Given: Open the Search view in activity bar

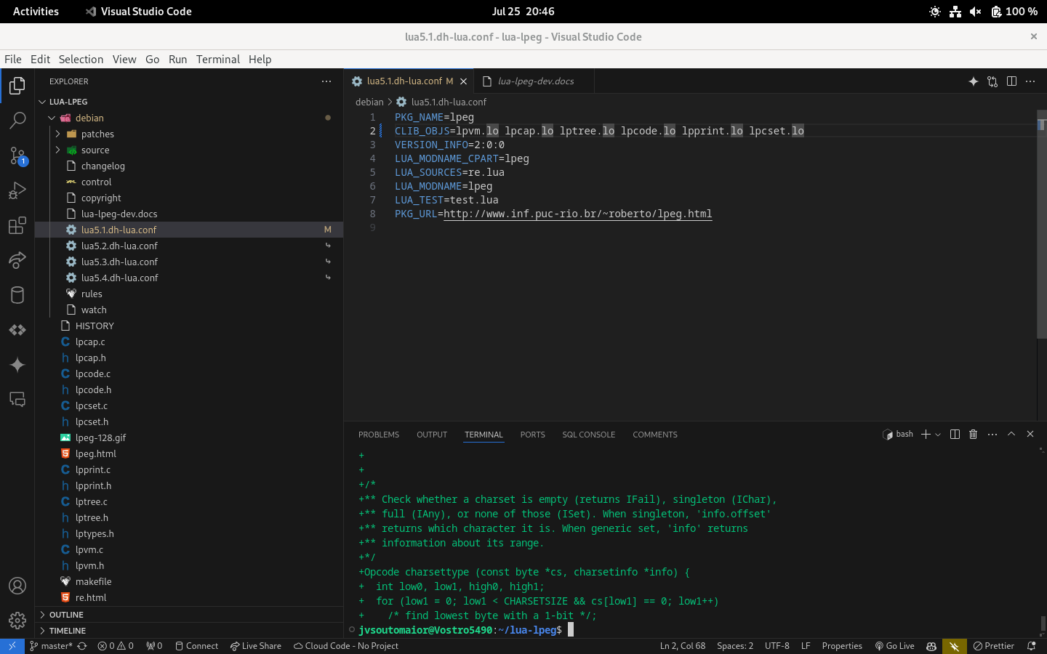Looking at the screenshot, I should 17,121.
